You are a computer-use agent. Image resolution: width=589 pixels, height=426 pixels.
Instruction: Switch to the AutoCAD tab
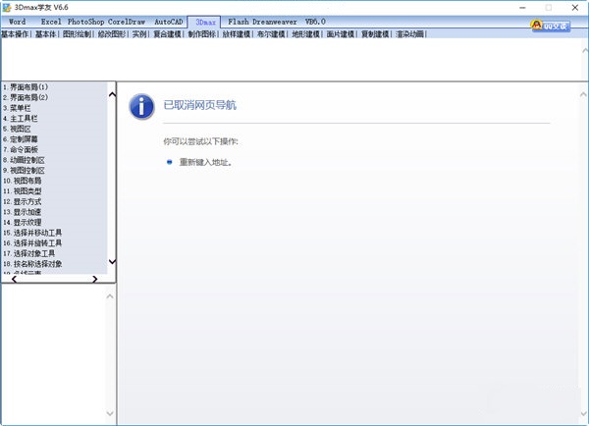(x=169, y=21)
